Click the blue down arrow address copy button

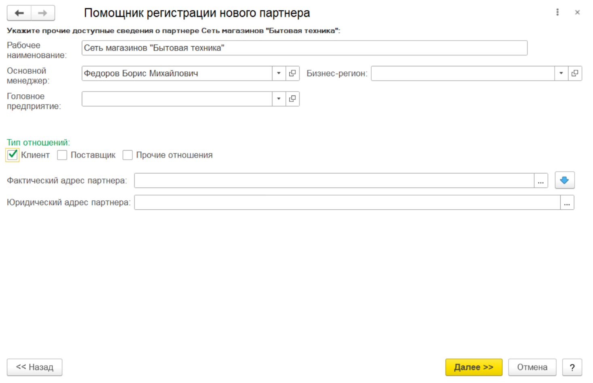[564, 180]
